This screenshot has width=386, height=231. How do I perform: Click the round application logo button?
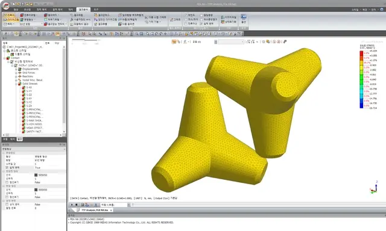coord(5,6)
